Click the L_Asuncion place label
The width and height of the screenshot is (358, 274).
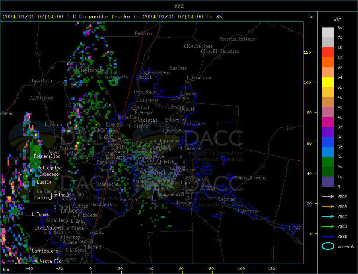click(x=199, y=78)
